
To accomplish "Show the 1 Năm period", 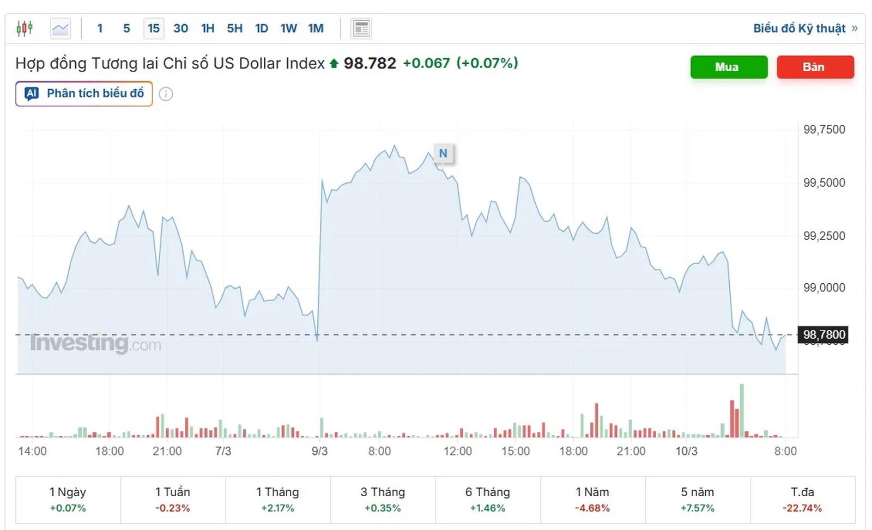I will click(x=592, y=499).
